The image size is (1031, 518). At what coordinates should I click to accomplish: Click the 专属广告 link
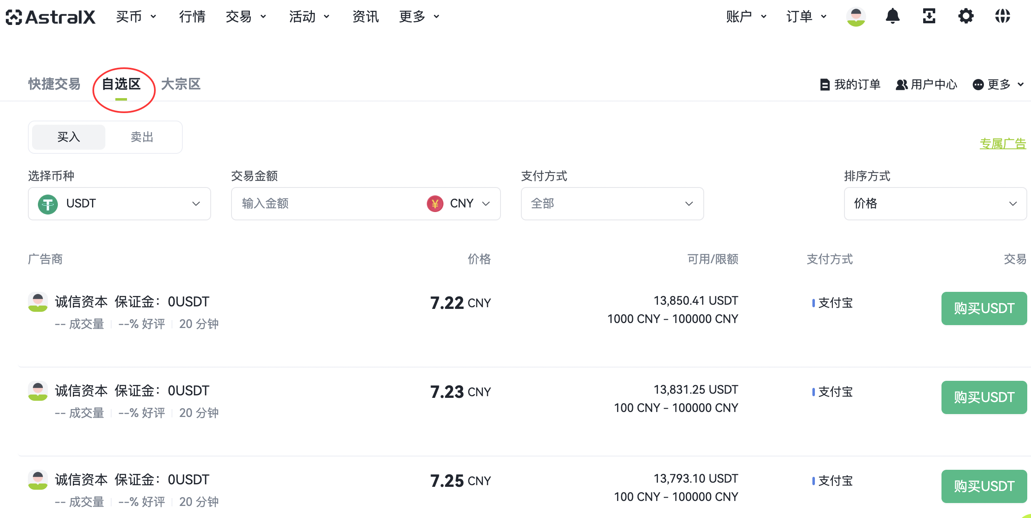coord(1003,144)
